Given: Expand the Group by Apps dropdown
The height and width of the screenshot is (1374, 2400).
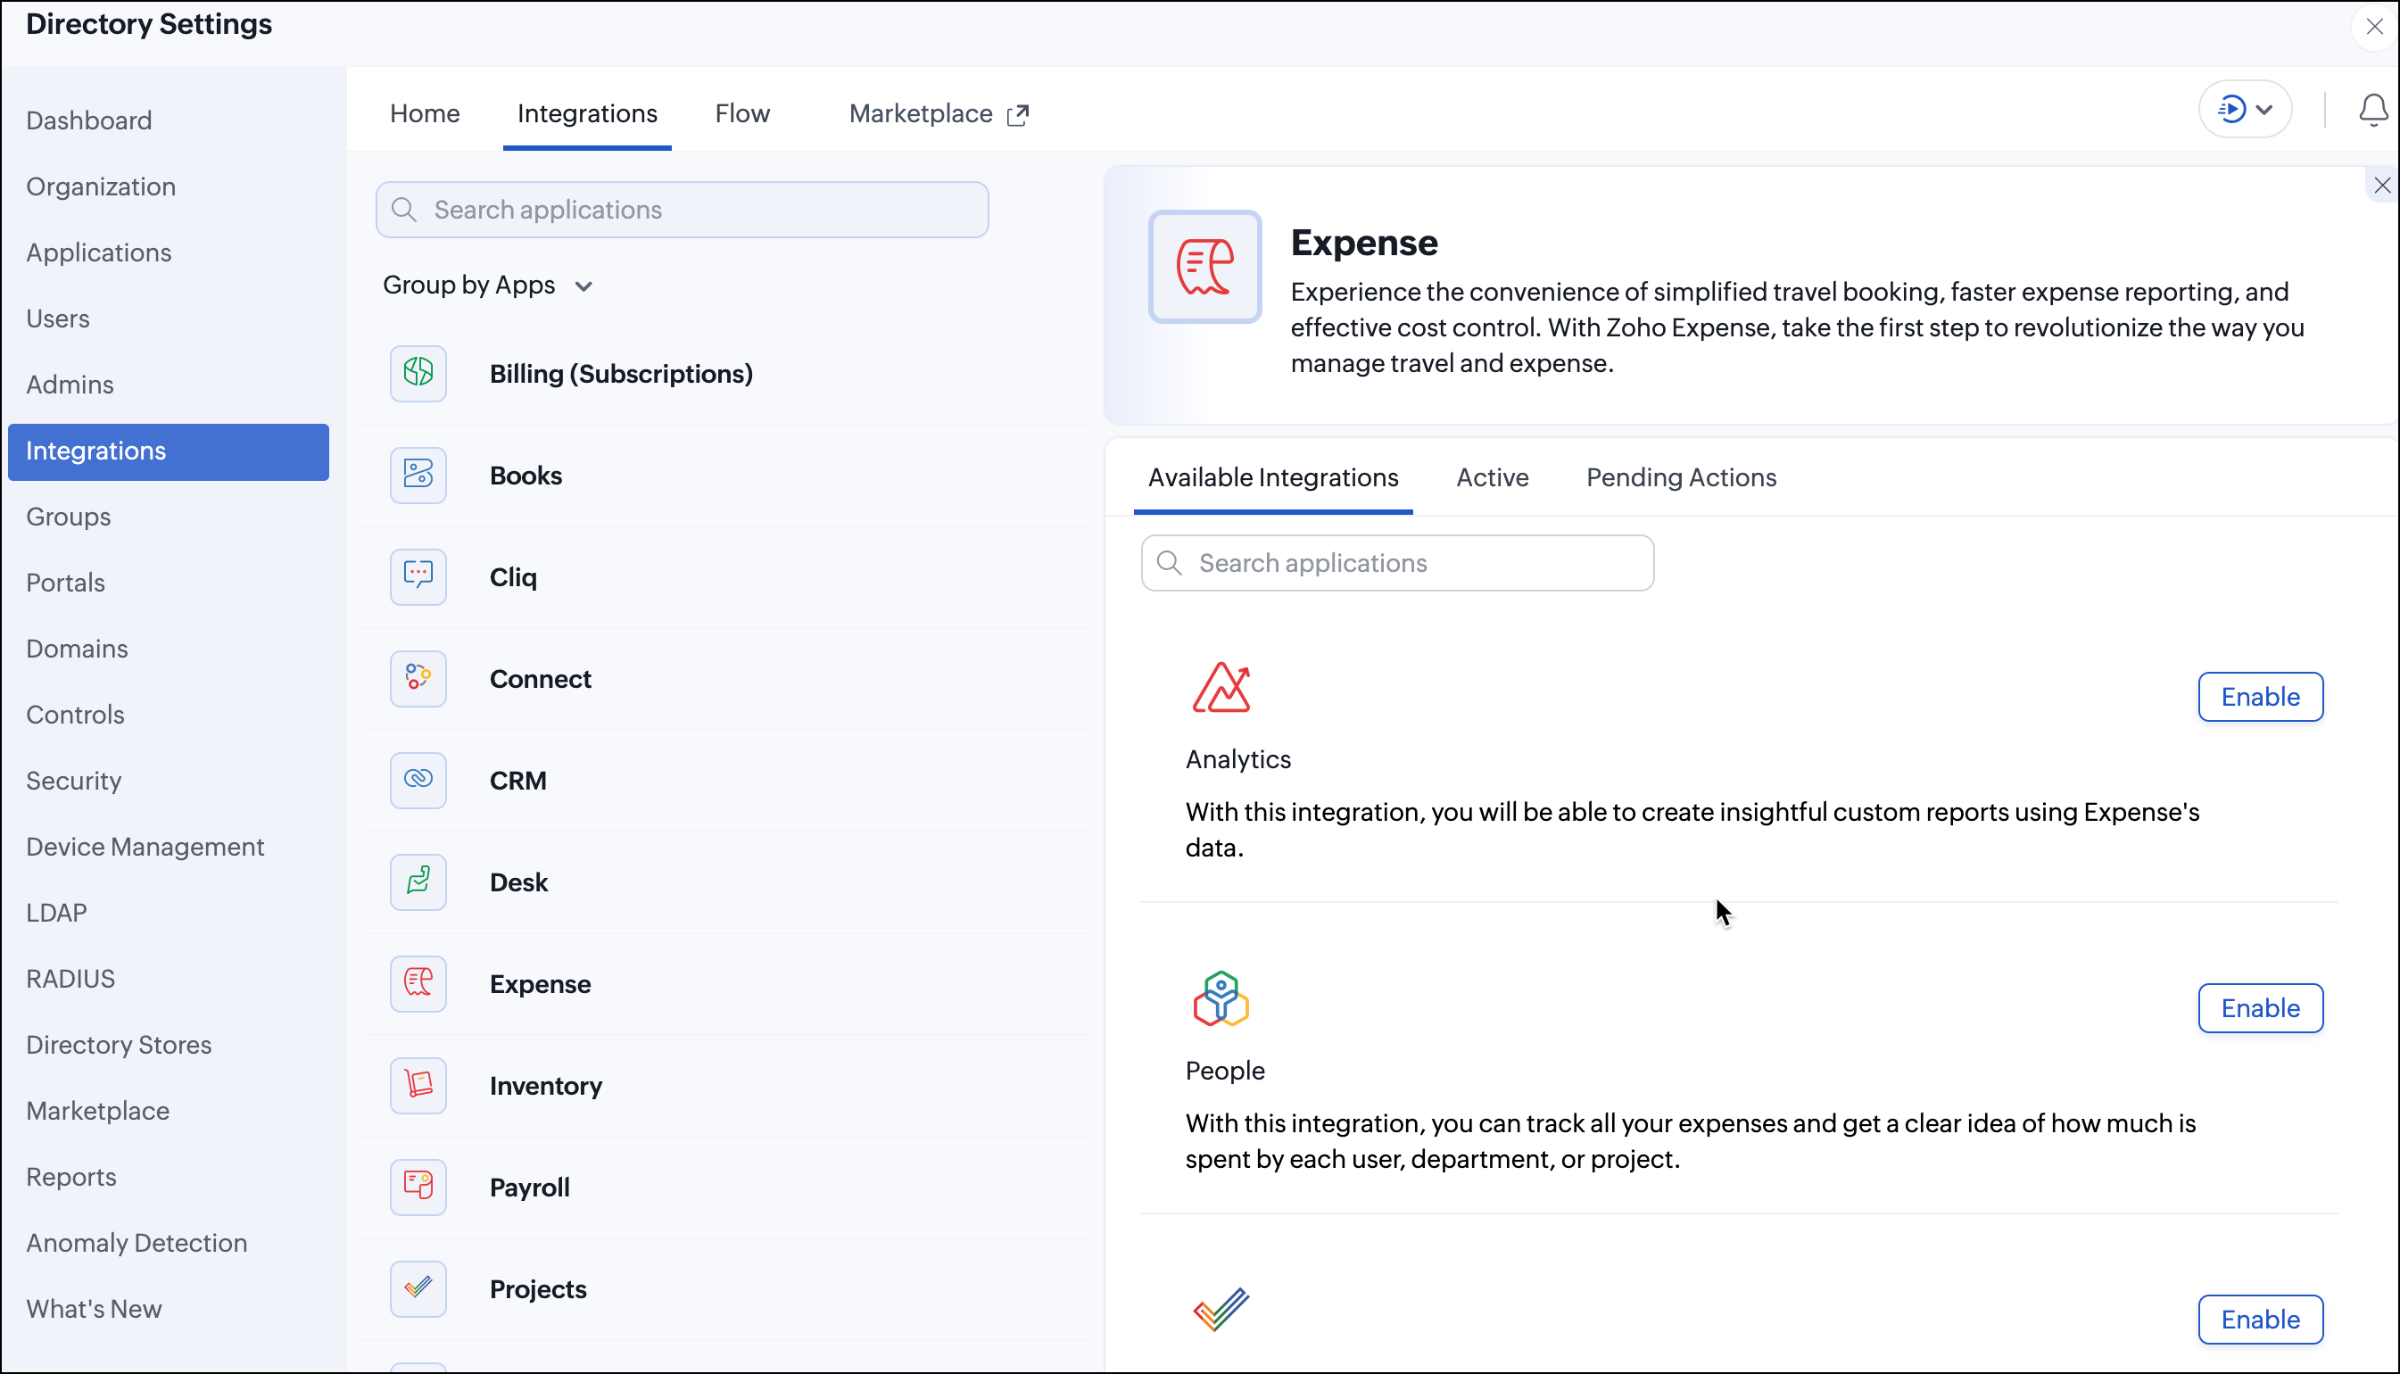Looking at the screenshot, I should tap(488, 286).
